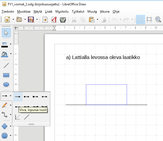Select the Connector tool
163x141 pixels.
click(x=5, y=114)
